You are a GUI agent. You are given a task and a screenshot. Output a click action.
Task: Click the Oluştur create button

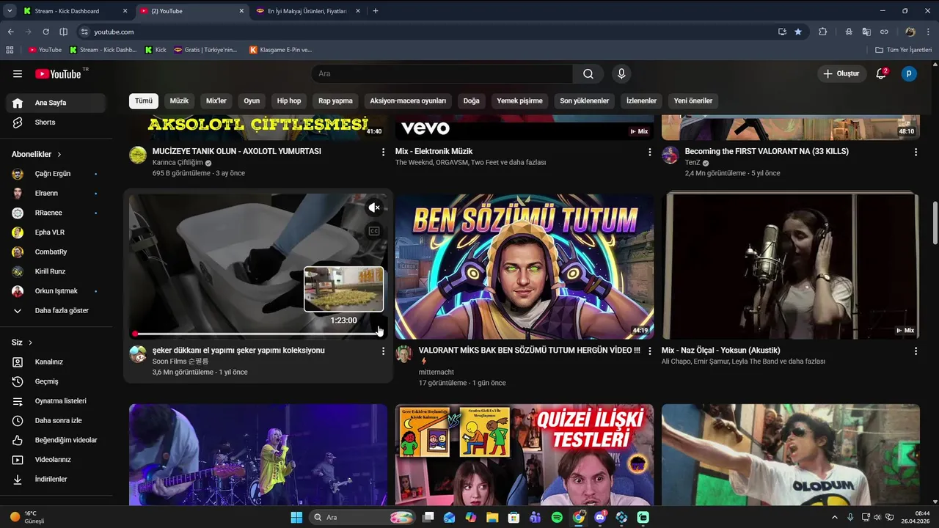point(841,73)
